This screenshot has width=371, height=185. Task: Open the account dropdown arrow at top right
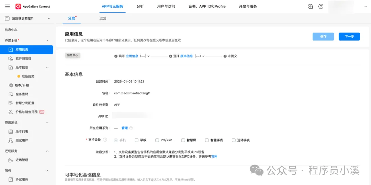point(365,6)
